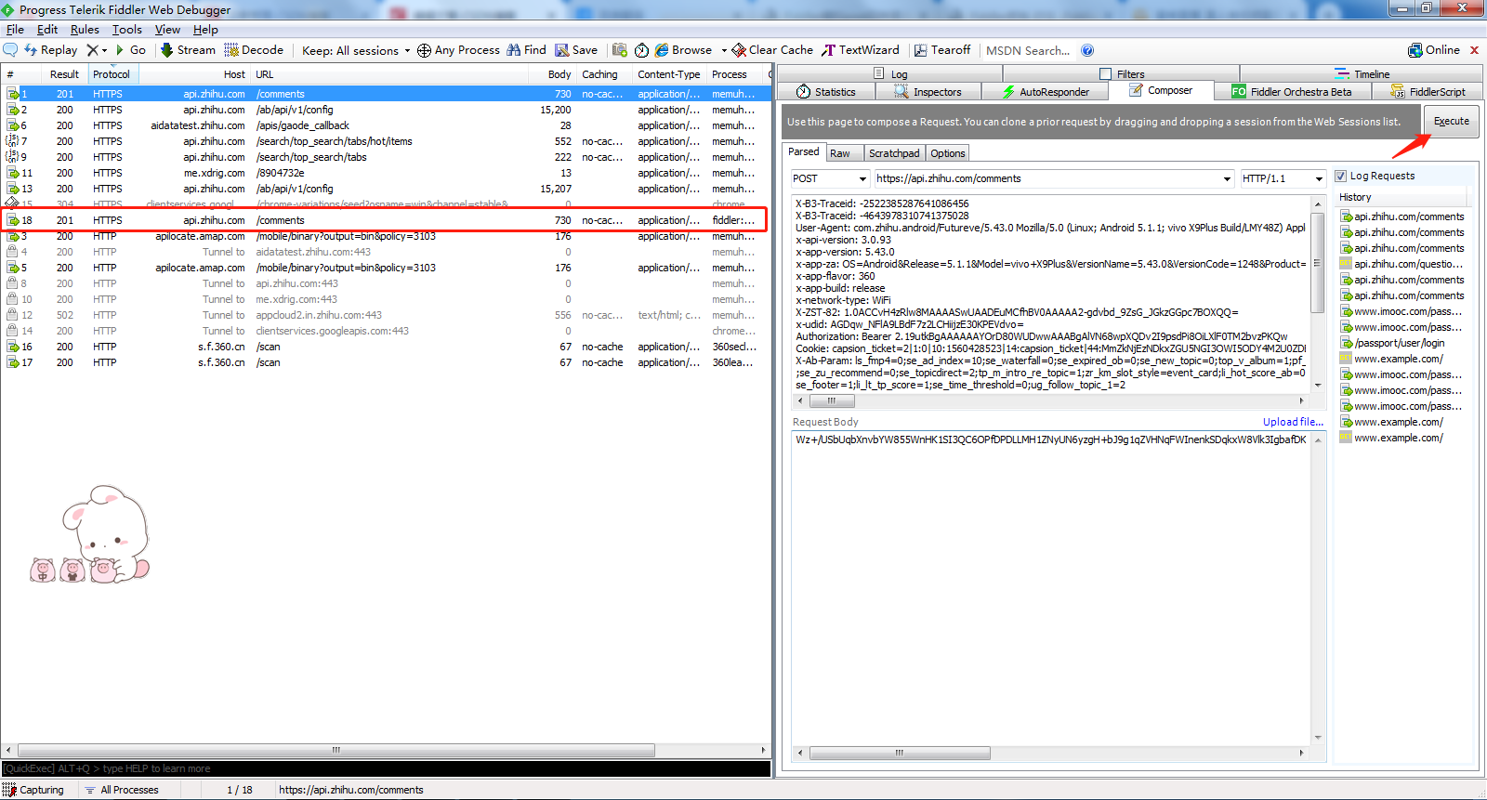Click the Go resume button
Image resolution: width=1487 pixels, height=800 pixels.
[x=131, y=50]
